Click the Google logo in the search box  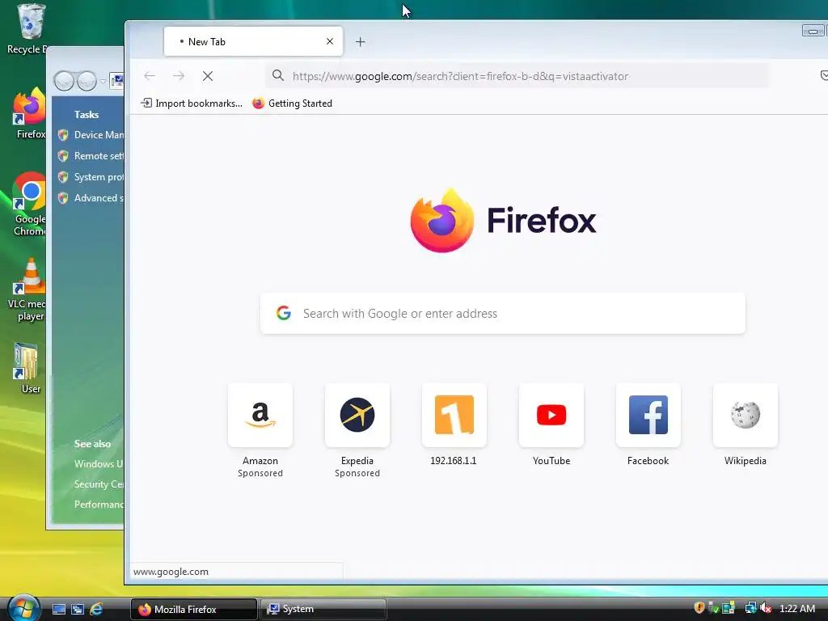(x=284, y=313)
